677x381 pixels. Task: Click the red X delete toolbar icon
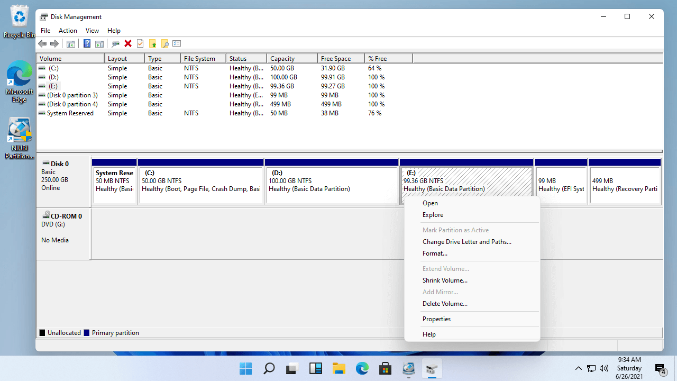pyautogui.click(x=128, y=43)
